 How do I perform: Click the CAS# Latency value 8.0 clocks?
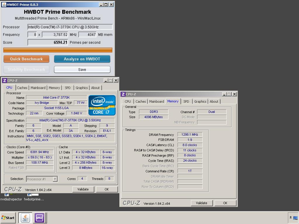coord(190,145)
